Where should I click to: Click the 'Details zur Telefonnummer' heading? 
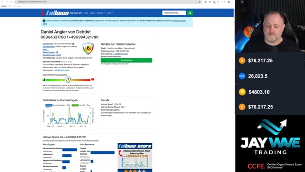point(118,44)
